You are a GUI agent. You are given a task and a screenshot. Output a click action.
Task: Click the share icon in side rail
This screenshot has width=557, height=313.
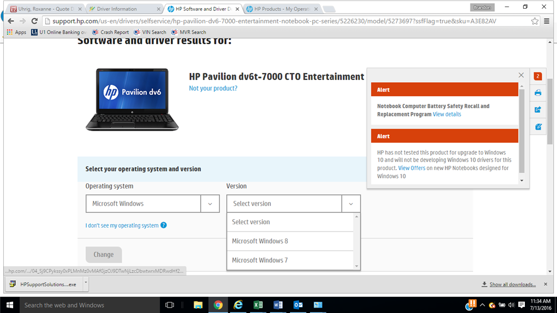point(538,109)
